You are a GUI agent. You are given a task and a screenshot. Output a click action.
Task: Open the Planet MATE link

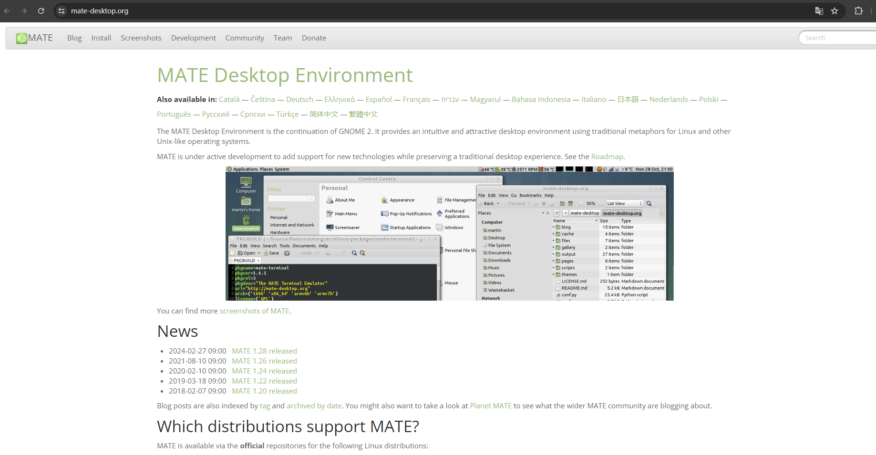491,406
